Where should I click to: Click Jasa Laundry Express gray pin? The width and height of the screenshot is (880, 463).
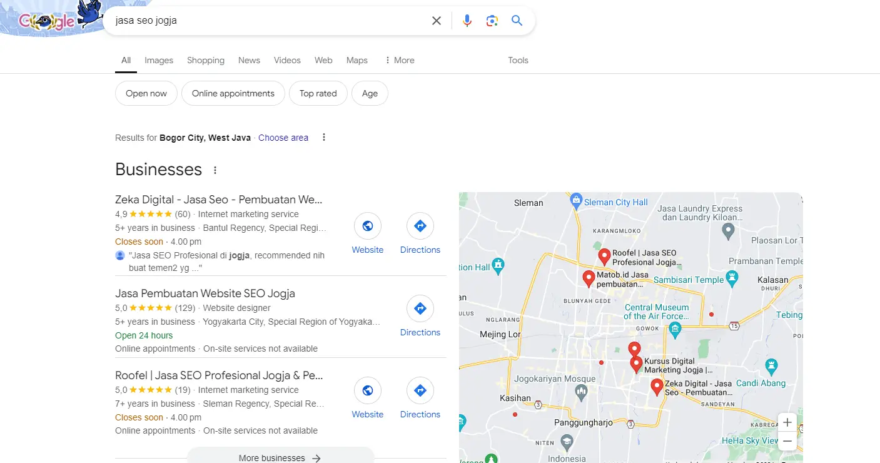pos(728,232)
